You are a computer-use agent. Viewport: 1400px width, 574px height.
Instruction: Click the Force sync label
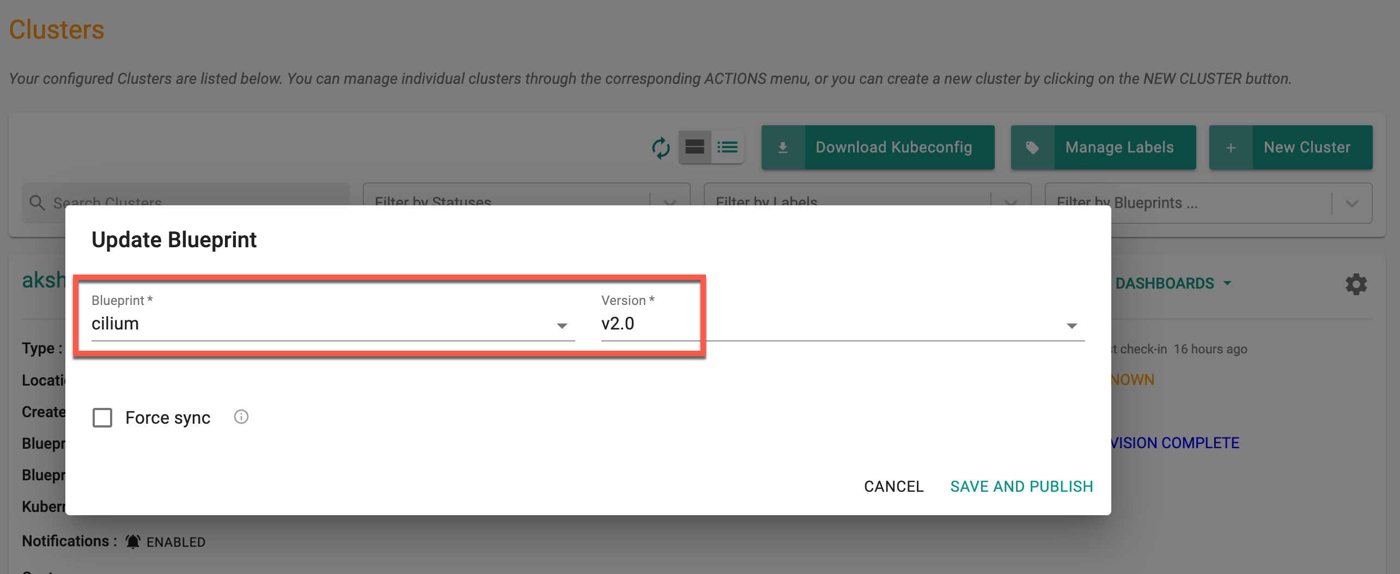[x=168, y=418]
